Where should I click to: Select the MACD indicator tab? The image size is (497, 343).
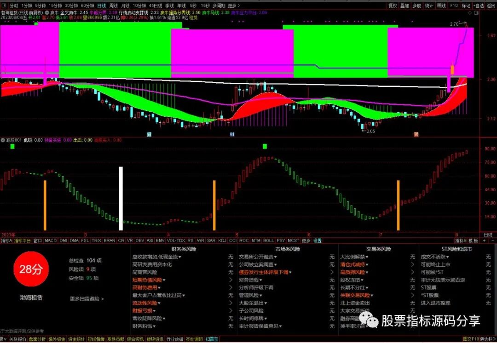click(x=51, y=241)
